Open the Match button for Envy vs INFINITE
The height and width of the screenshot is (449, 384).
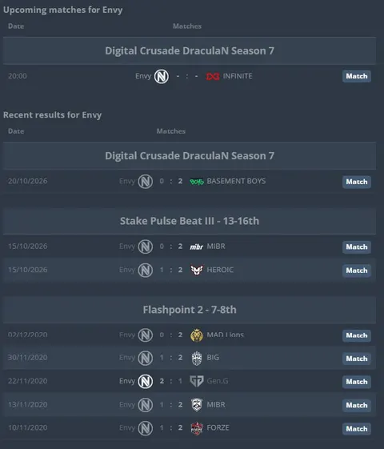(357, 76)
